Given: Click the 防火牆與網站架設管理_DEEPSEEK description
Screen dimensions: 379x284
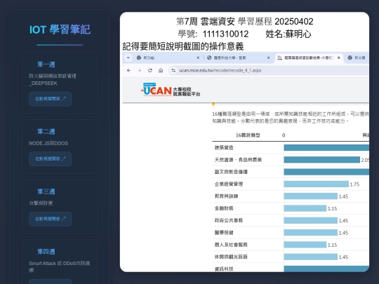Looking at the screenshot, I should coord(53,79).
